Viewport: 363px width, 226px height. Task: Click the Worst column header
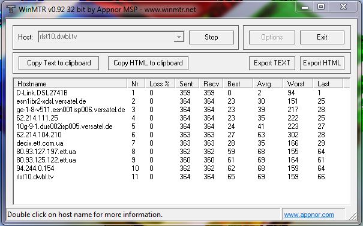(x=298, y=83)
